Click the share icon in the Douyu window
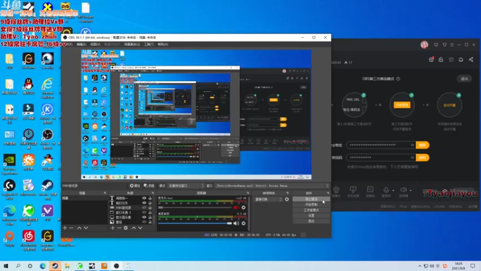Image resolution: width=481 pixels, height=271 pixels. pos(471,60)
